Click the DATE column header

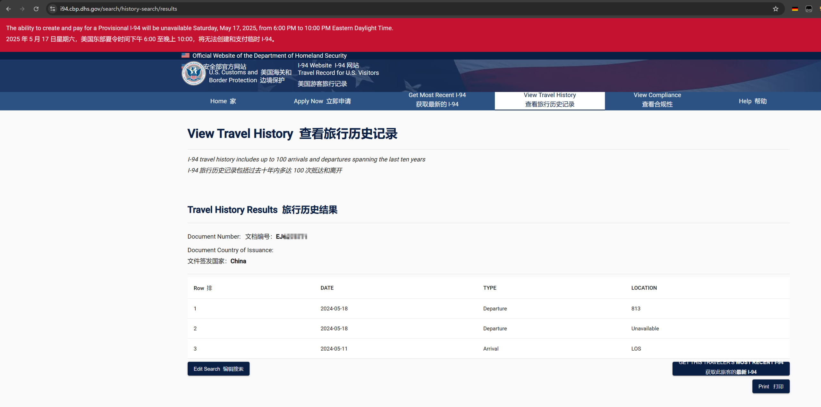point(327,288)
